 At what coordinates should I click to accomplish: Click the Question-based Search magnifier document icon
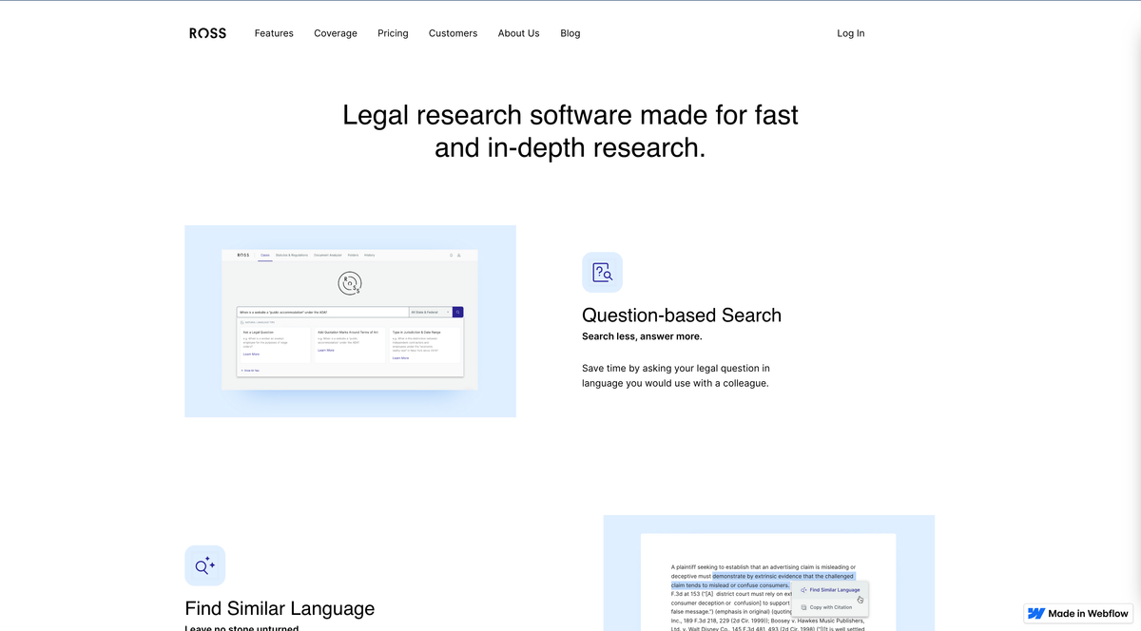(x=602, y=273)
